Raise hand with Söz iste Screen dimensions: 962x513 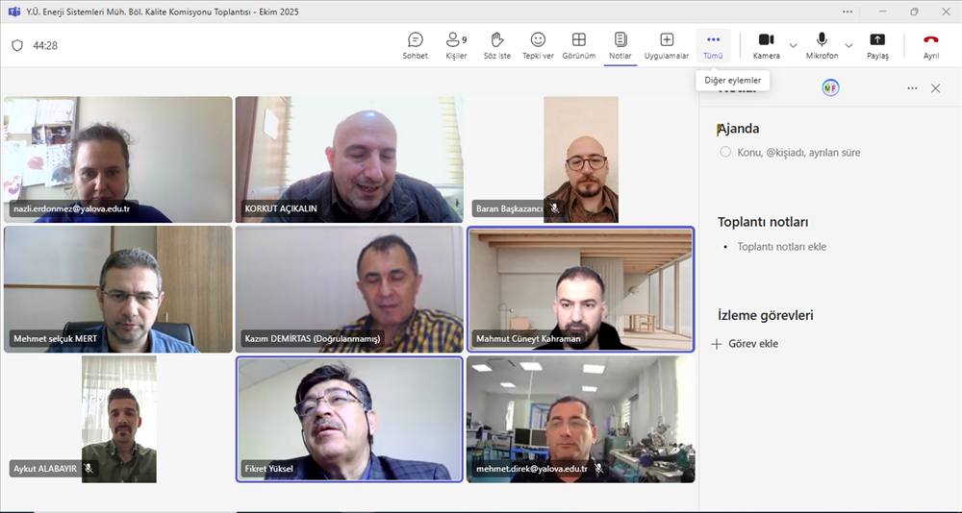(x=497, y=44)
